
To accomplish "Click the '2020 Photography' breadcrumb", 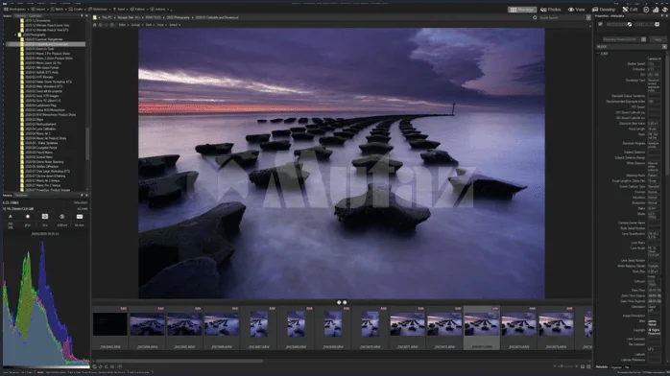I will click(x=179, y=17).
